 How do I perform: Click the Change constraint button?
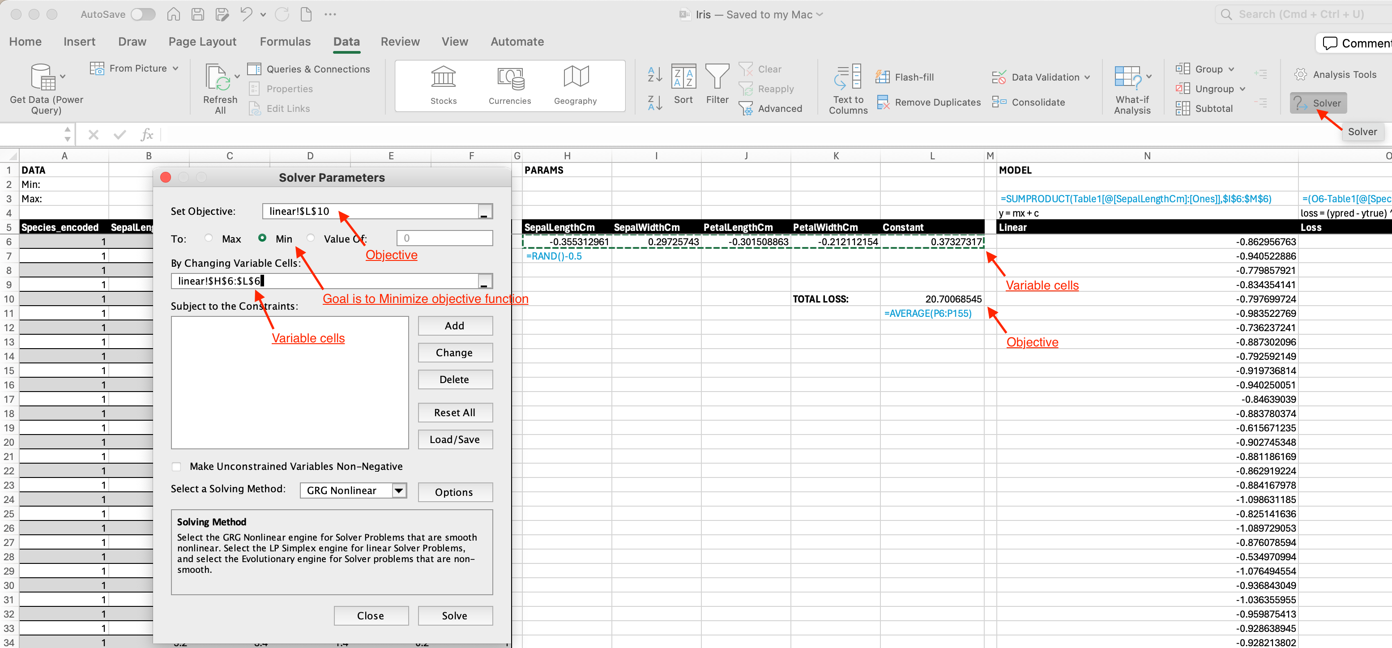click(x=455, y=352)
